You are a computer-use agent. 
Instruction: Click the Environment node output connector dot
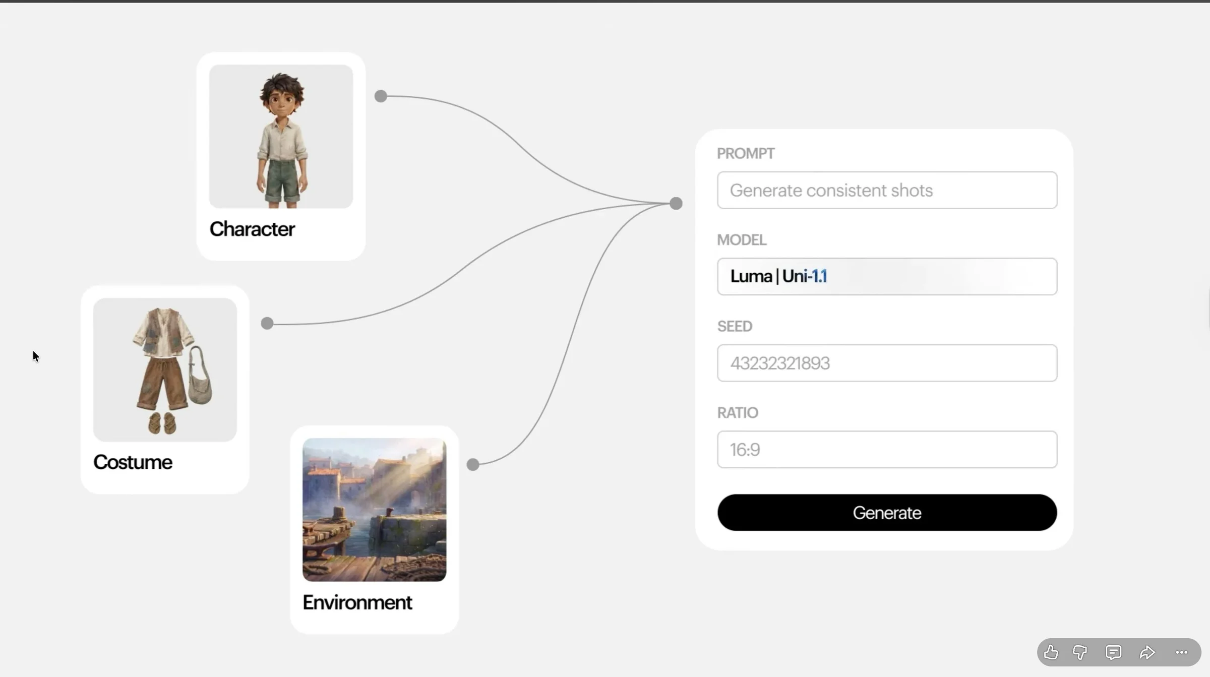coord(472,464)
